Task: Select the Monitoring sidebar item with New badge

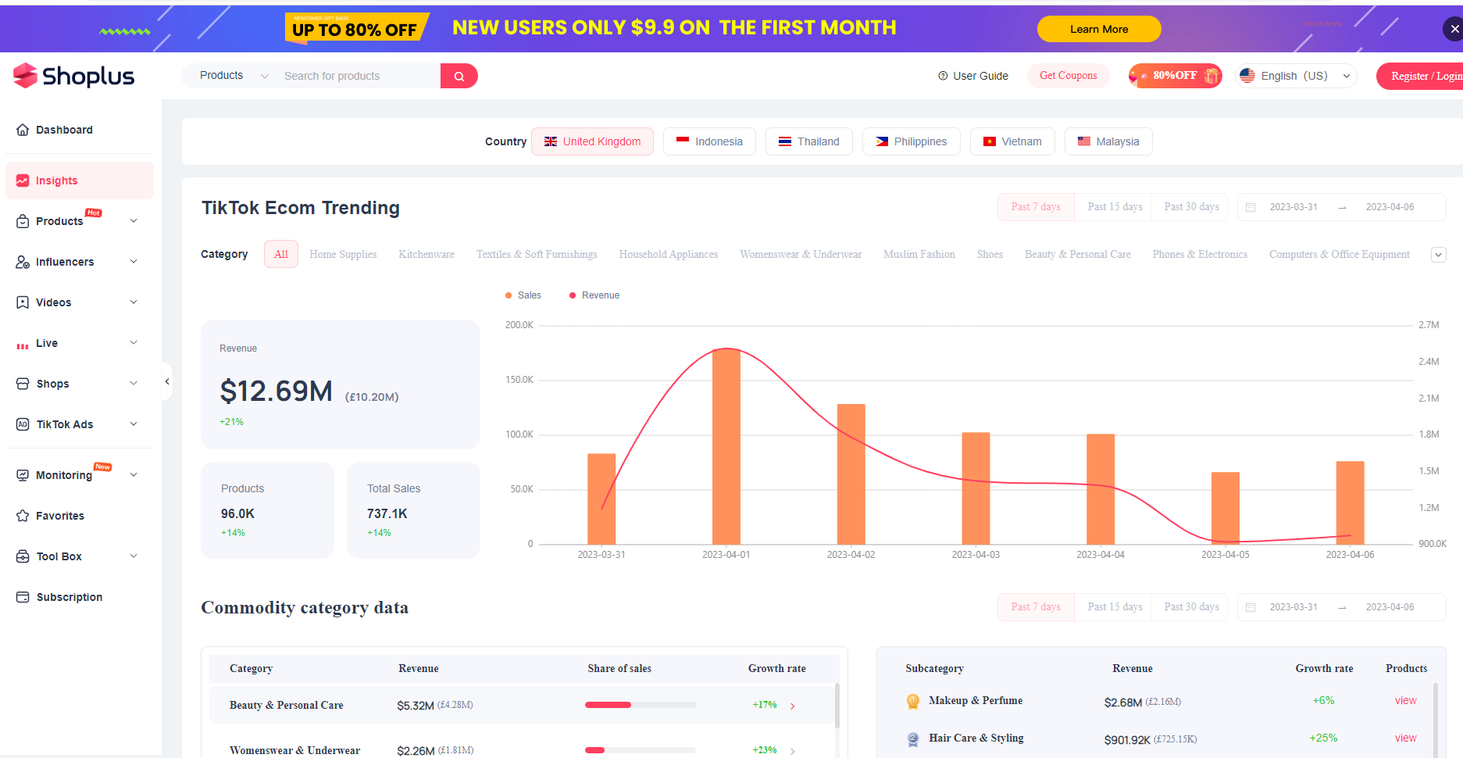Action: click(x=65, y=474)
